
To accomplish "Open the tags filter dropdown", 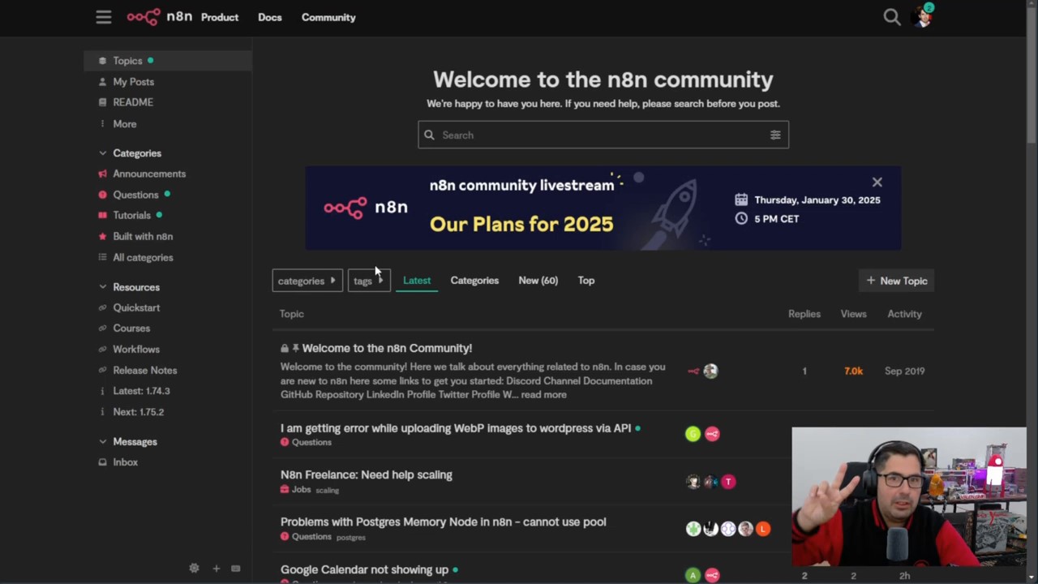I will [x=369, y=281].
